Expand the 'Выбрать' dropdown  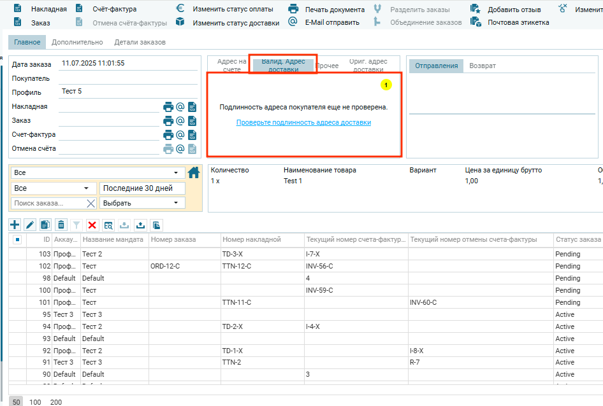click(142, 203)
